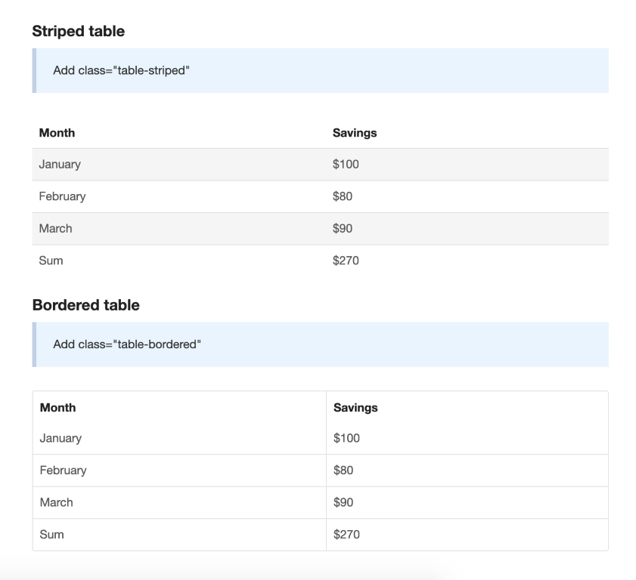Click $100 value in striped table
The height and width of the screenshot is (580, 636).
pyautogui.click(x=346, y=165)
